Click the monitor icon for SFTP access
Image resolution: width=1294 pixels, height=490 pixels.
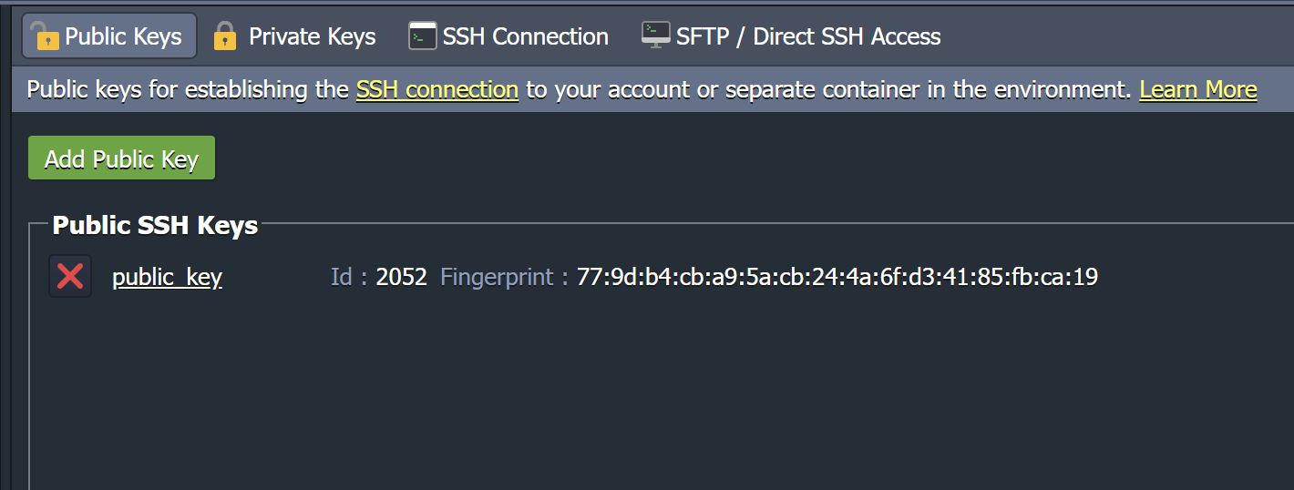[x=656, y=36]
